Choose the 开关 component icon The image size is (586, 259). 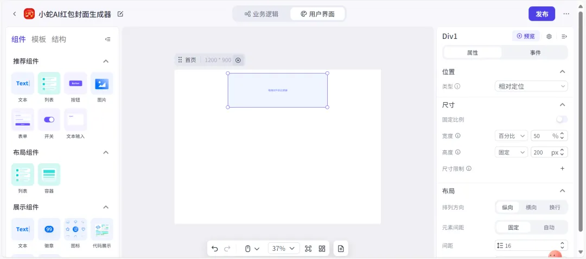(x=49, y=119)
